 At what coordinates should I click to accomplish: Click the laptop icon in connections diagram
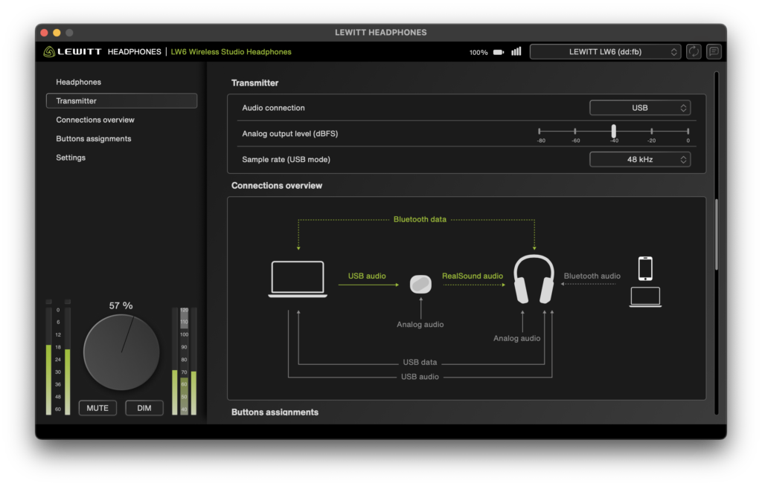298,279
